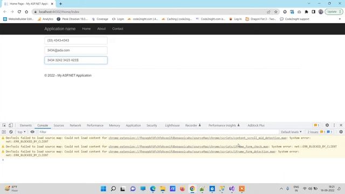The image size is (345, 194).
Task: Open the Analytics bookmark
Action: (x=45, y=19)
